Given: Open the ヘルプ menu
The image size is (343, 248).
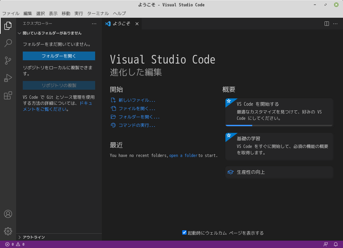Looking at the screenshot, I should 120,13.
